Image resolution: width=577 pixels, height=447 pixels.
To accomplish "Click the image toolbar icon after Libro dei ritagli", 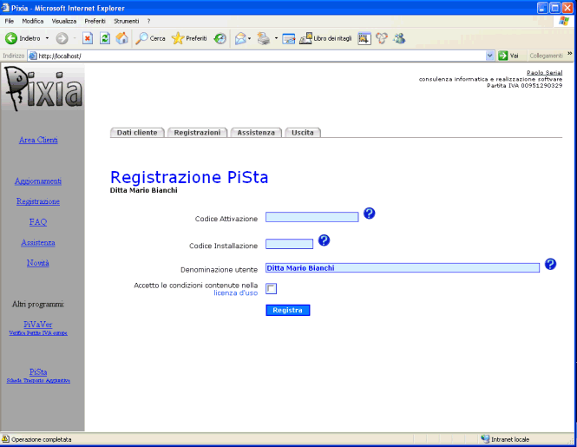I will click(x=364, y=38).
